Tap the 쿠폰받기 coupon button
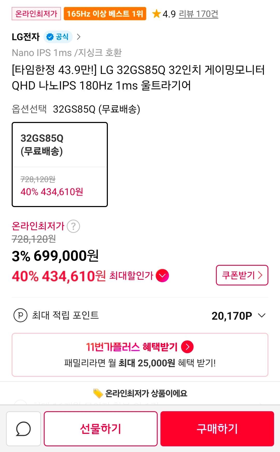This screenshot has width=280, height=452. (242, 275)
